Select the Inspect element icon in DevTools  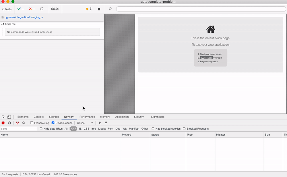(x=3, y=117)
